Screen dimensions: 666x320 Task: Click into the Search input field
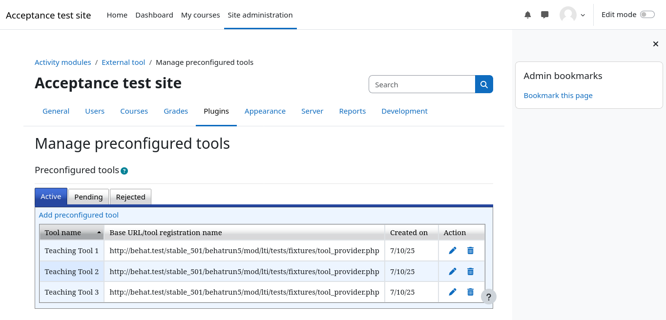(422, 84)
